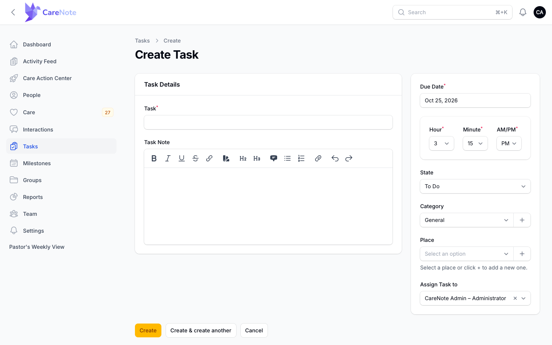The height and width of the screenshot is (345, 552).
Task: Add a new category with plus button
Action: (522, 220)
